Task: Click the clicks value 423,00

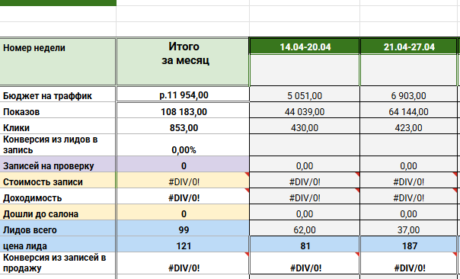Action: coord(409,127)
